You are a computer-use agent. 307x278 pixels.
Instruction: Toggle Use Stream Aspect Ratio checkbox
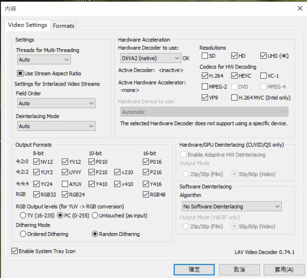(x=21, y=74)
